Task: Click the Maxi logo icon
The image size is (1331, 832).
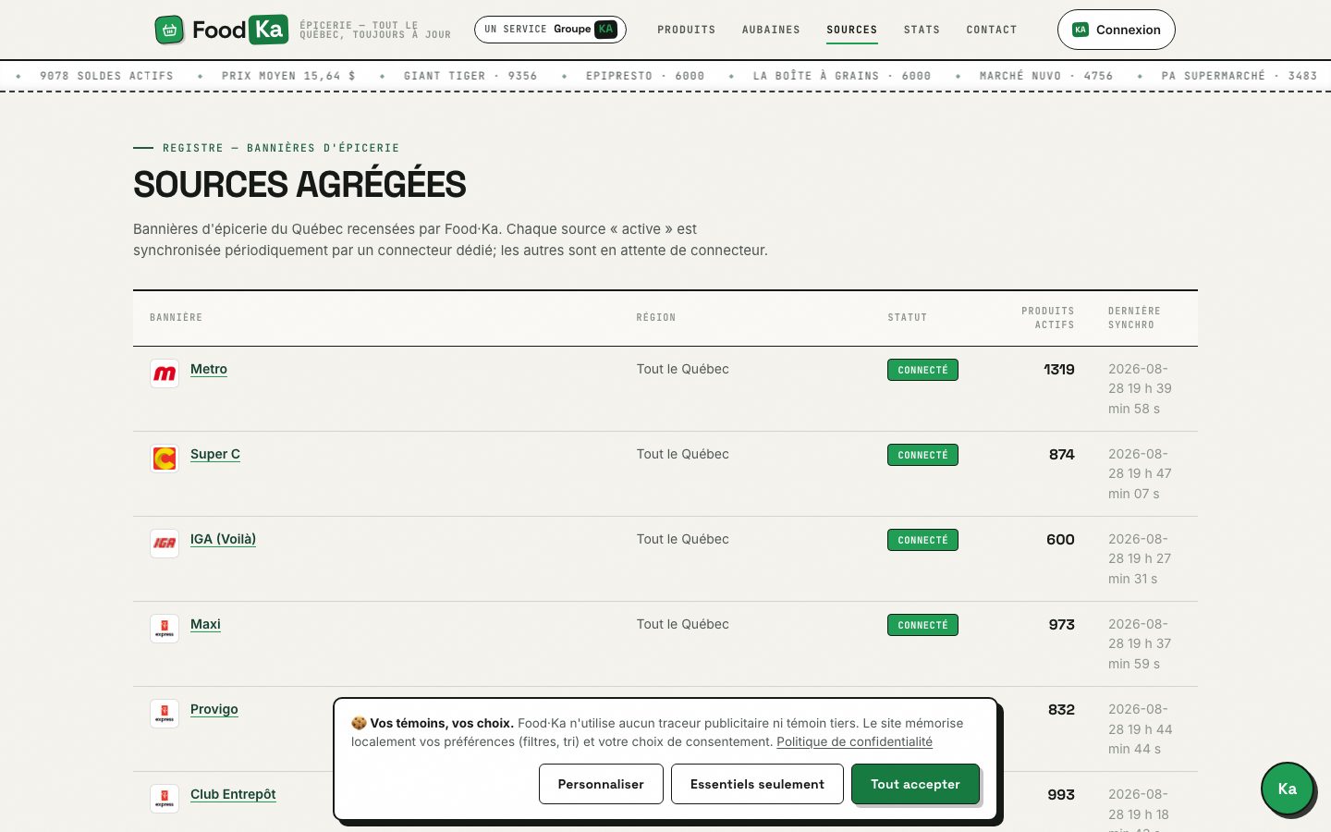Action: [165, 629]
